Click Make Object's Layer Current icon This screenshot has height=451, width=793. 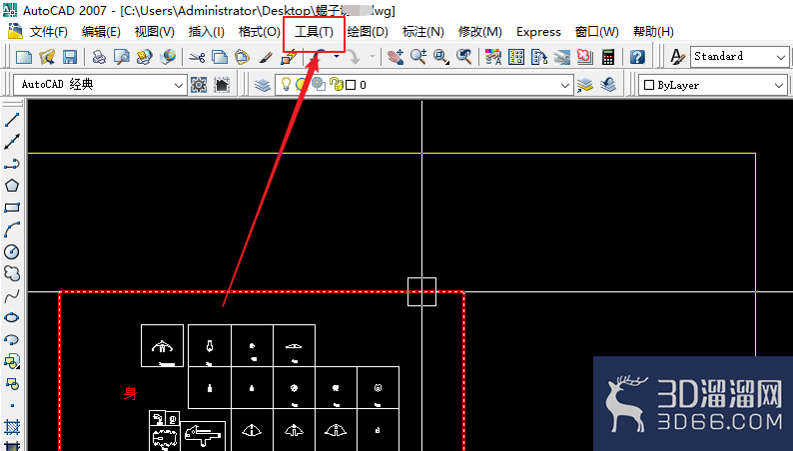(585, 85)
